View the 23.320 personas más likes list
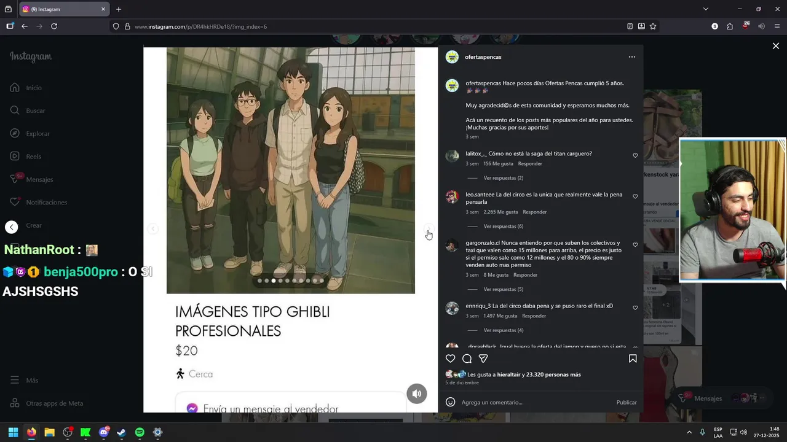The image size is (787, 442). pos(553,374)
